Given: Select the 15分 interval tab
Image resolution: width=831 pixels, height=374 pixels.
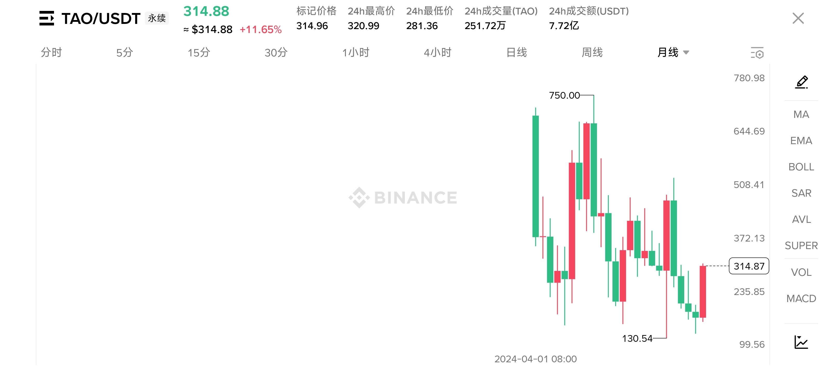Looking at the screenshot, I should tap(199, 52).
